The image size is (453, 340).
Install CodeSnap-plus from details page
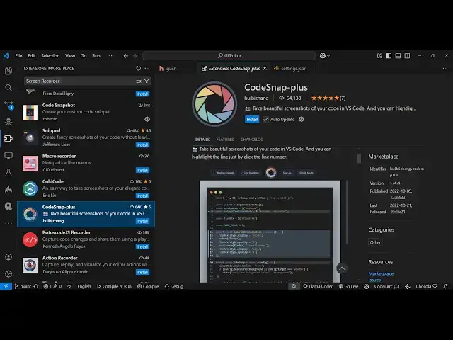[x=252, y=119]
